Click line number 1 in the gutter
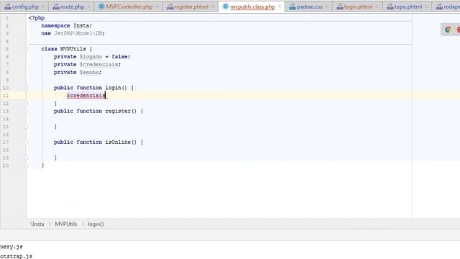The height and width of the screenshot is (259, 460). pyautogui.click(x=7, y=18)
